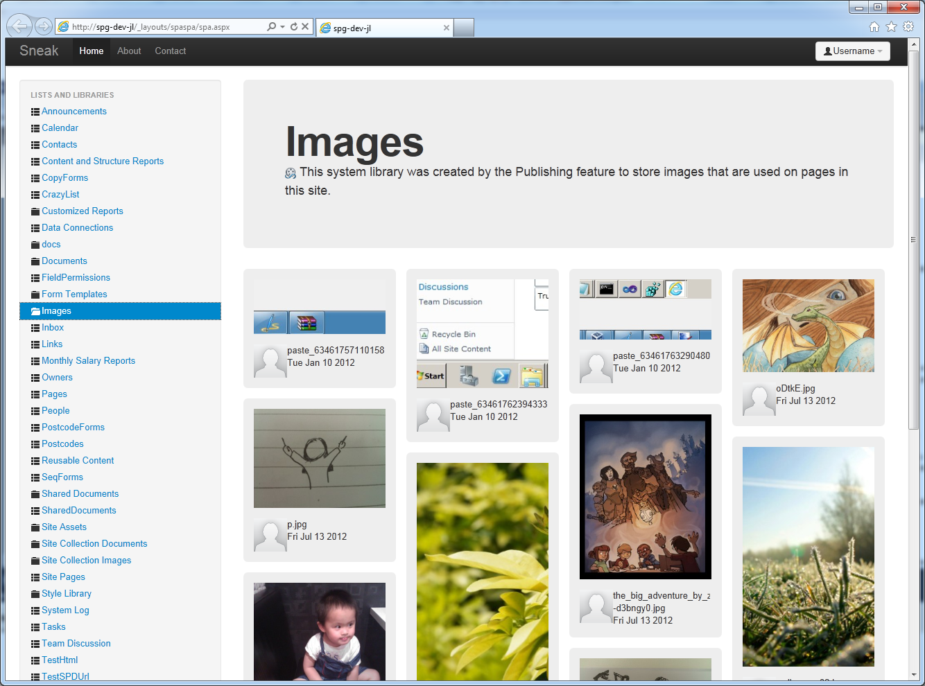Close the spg-dev-jl browser tab
925x686 pixels.
pyautogui.click(x=447, y=28)
